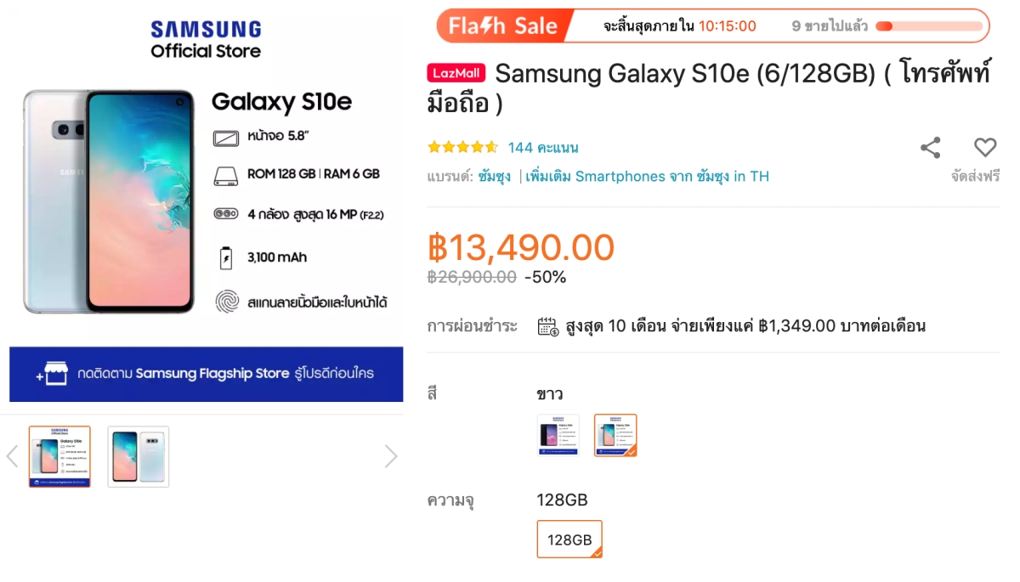This screenshot has height=582, width=1020.
Task: Select the black color variant
Action: tap(558, 435)
